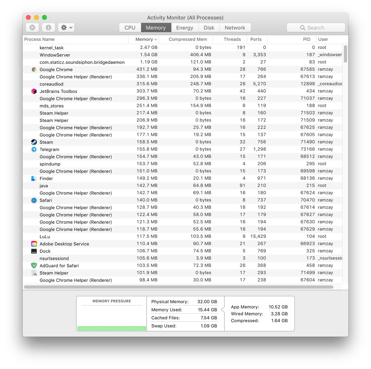Screen dimensions: 371x369
Task: Click the Wired Memory 3.28 GB value
Action: (279, 314)
